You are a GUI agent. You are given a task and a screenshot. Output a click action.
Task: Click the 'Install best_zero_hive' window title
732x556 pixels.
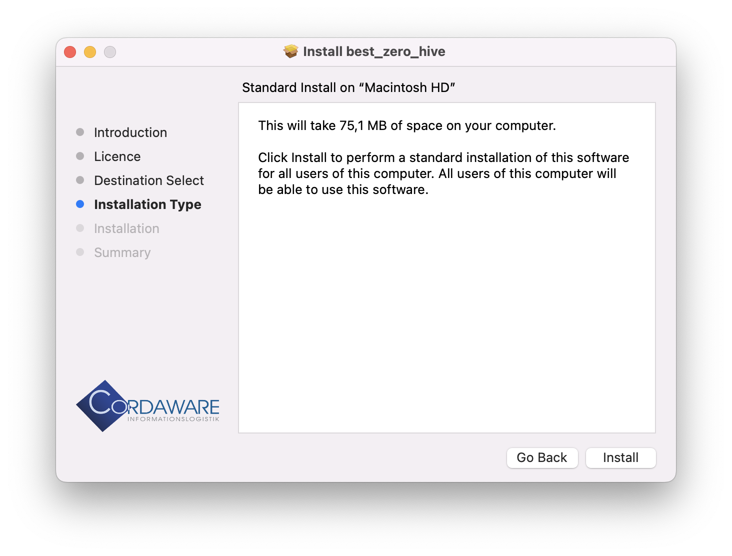click(374, 51)
